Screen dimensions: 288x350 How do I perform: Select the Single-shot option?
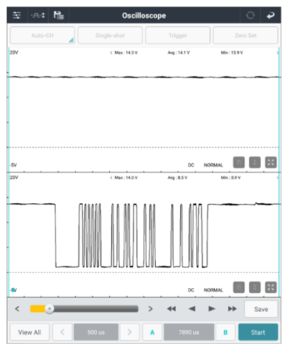coord(110,35)
